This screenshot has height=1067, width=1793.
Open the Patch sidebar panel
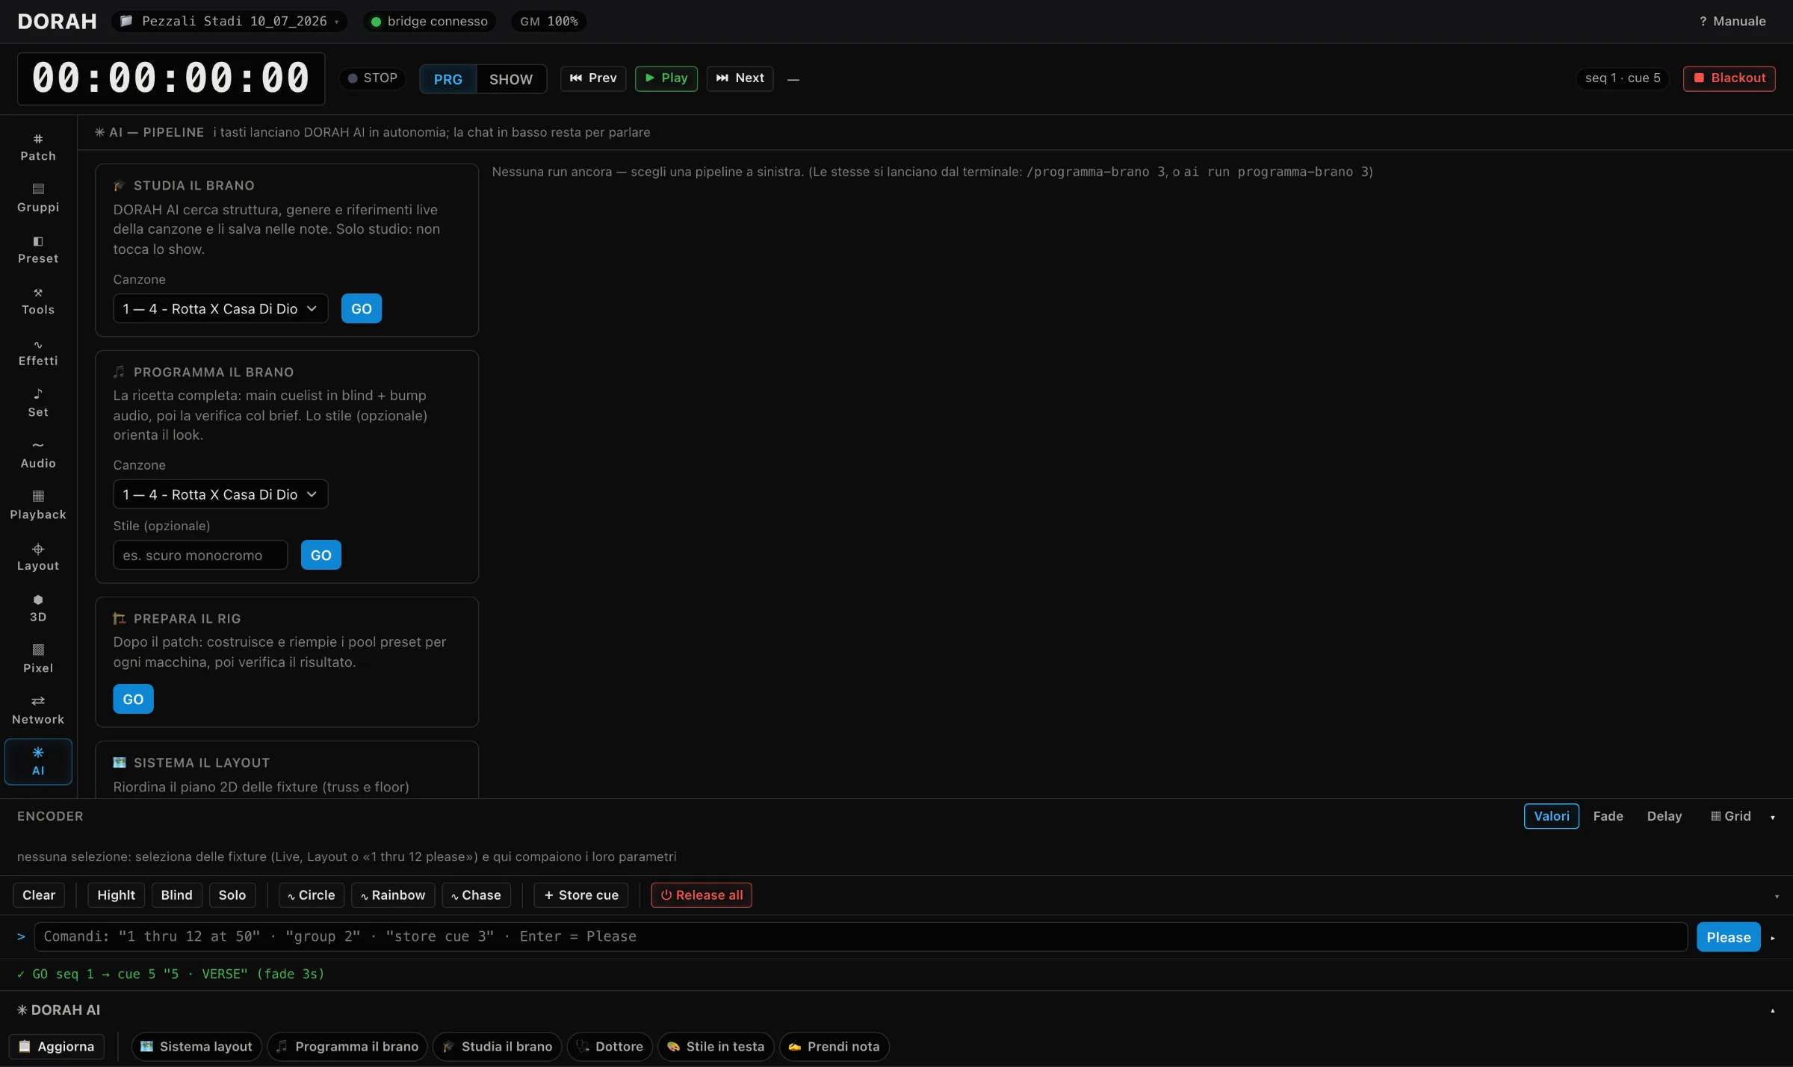coord(38,147)
